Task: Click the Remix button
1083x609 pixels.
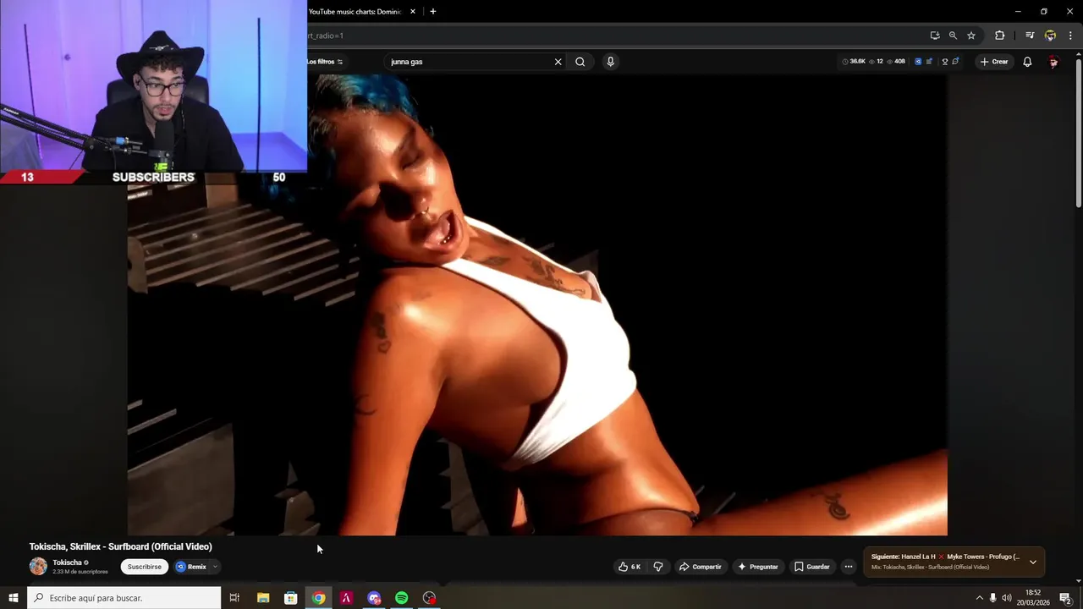Action: tap(191, 567)
